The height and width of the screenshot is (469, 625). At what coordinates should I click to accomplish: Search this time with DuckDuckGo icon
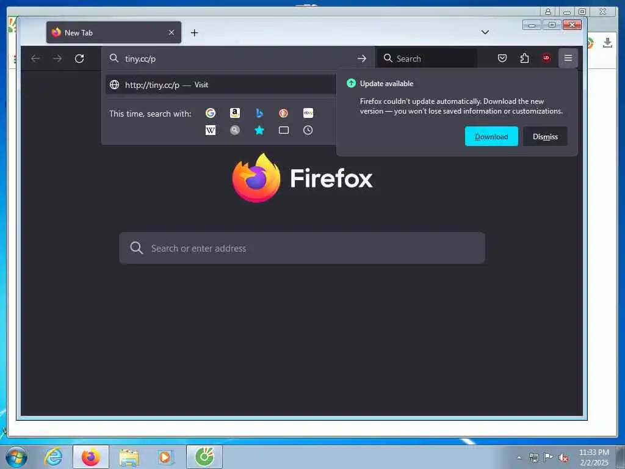(283, 113)
